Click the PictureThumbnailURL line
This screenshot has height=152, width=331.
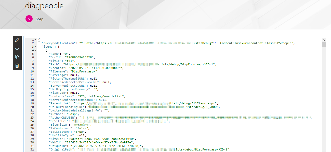pos(74,79)
